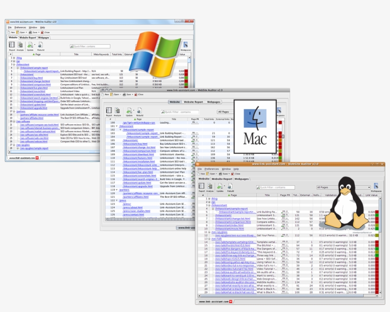The width and height of the screenshot is (390, 312).
Task: Open /linkassistant/comparison.html link in Windows window
Action: 35,84
